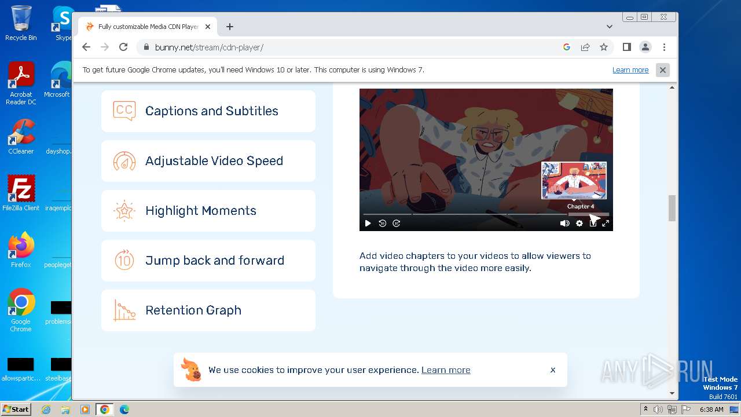Open Acrobat Reader DC desktop shortcut

pos(21,84)
